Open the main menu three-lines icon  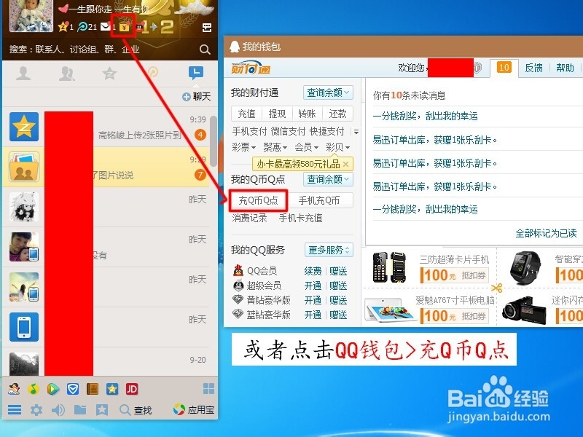point(15,409)
